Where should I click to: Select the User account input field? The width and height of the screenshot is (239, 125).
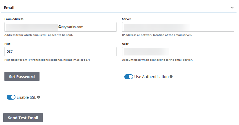[x=178, y=52]
